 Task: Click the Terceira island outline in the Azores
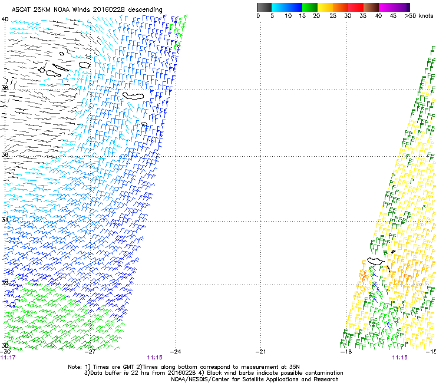point(84,65)
